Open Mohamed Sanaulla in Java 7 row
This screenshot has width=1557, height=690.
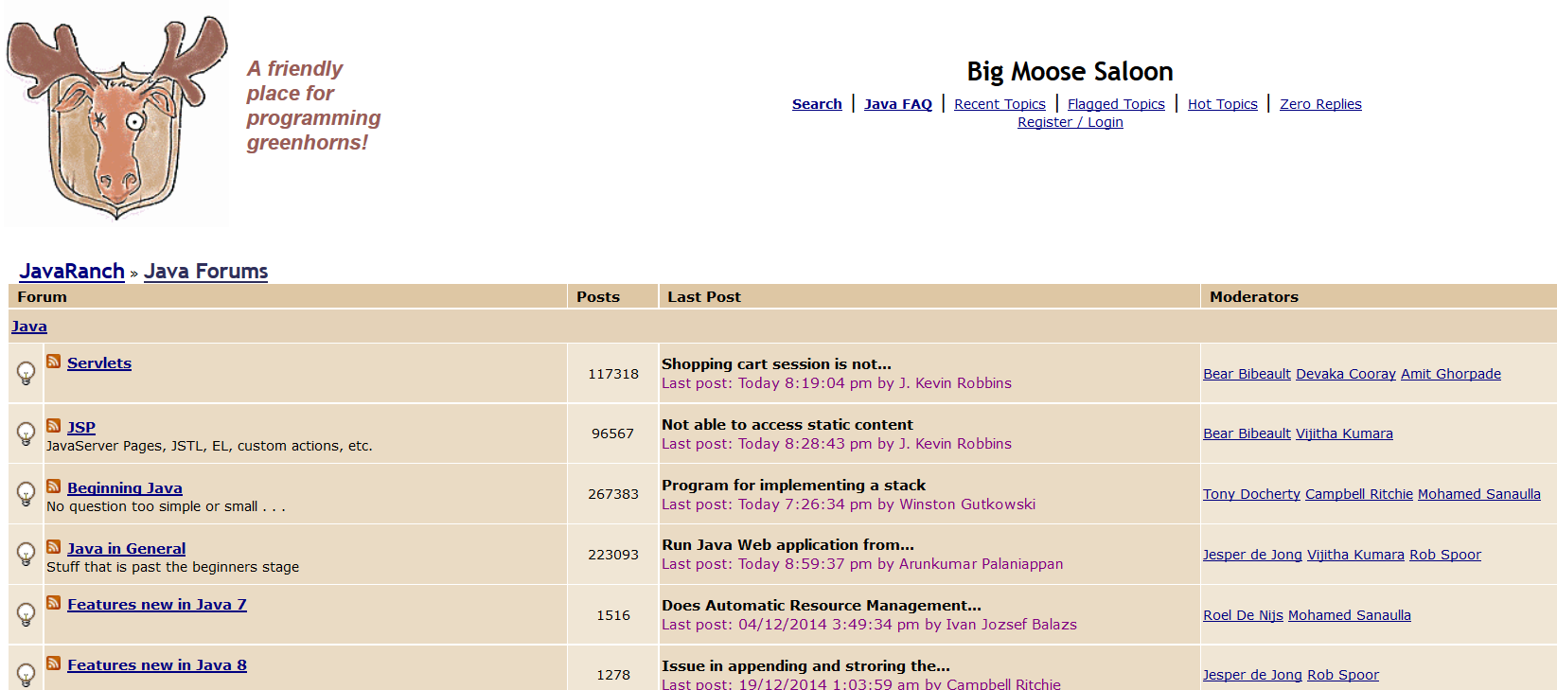coord(1350,615)
